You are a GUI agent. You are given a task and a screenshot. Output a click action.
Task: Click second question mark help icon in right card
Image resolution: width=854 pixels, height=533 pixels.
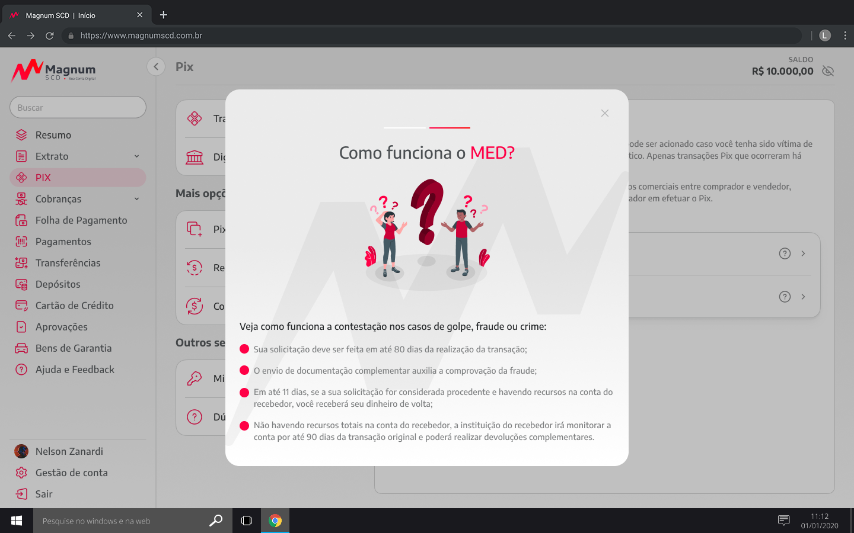pyautogui.click(x=785, y=297)
